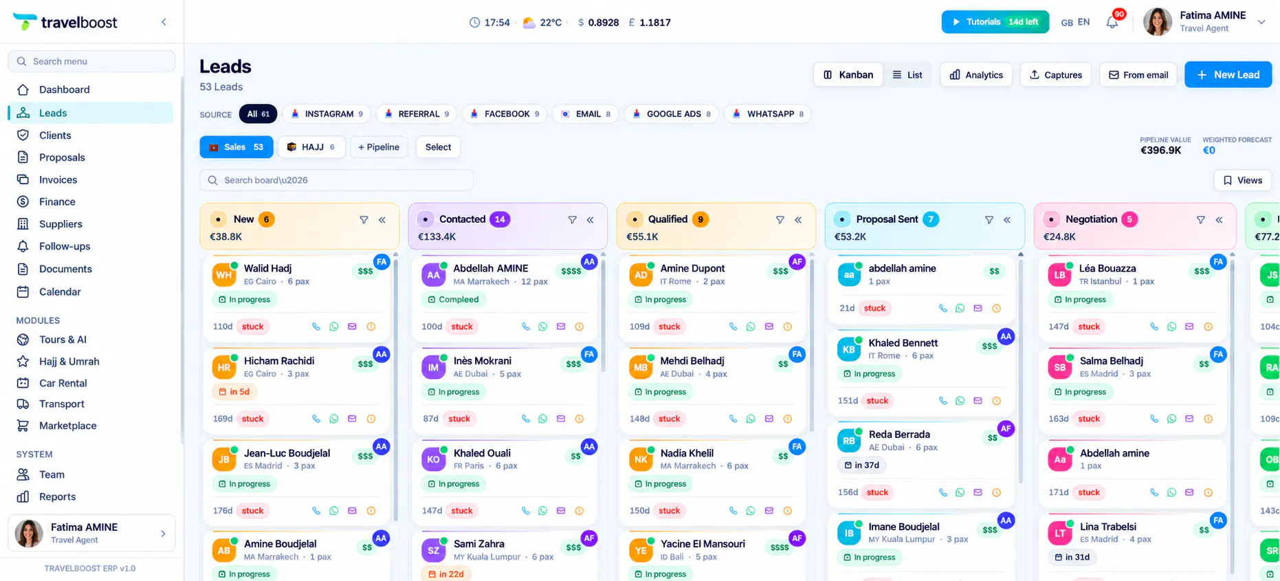This screenshot has width=1280, height=581.
Task: Click phone icon on Khaled Bennett card
Action: 942,401
